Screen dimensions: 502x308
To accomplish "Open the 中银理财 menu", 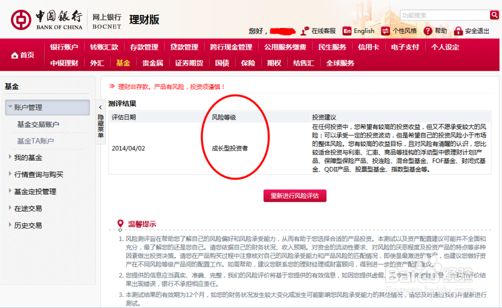I will 64,63.
